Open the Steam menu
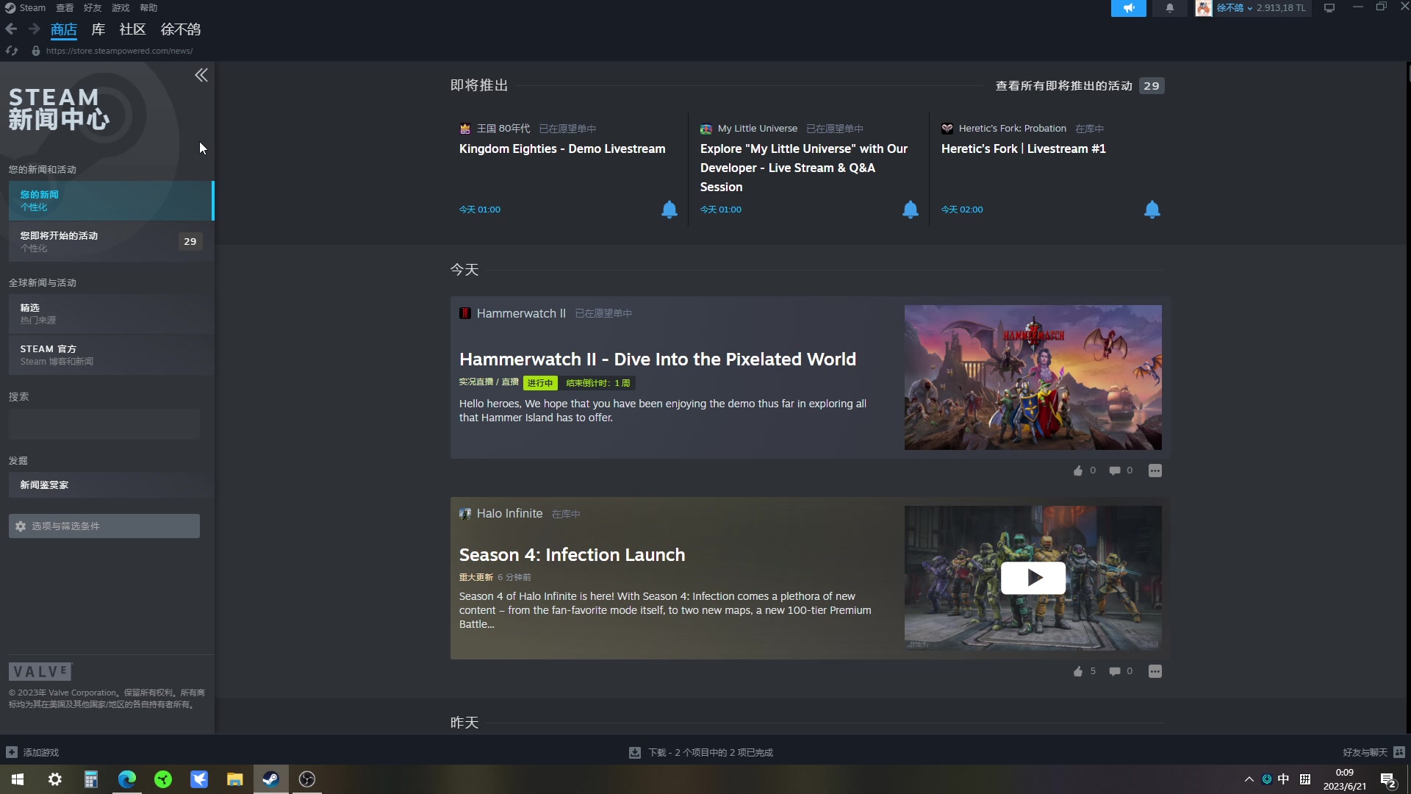 (x=32, y=8)
